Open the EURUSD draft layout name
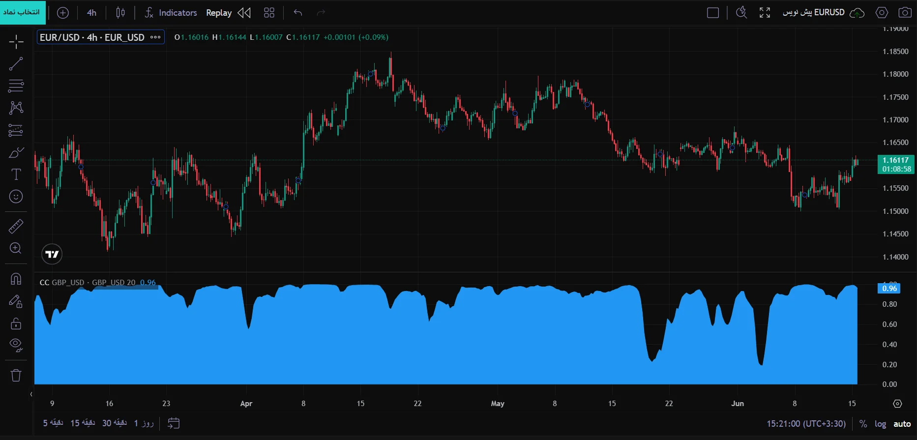This screenshot has height=440, width=917. [813, 13]
